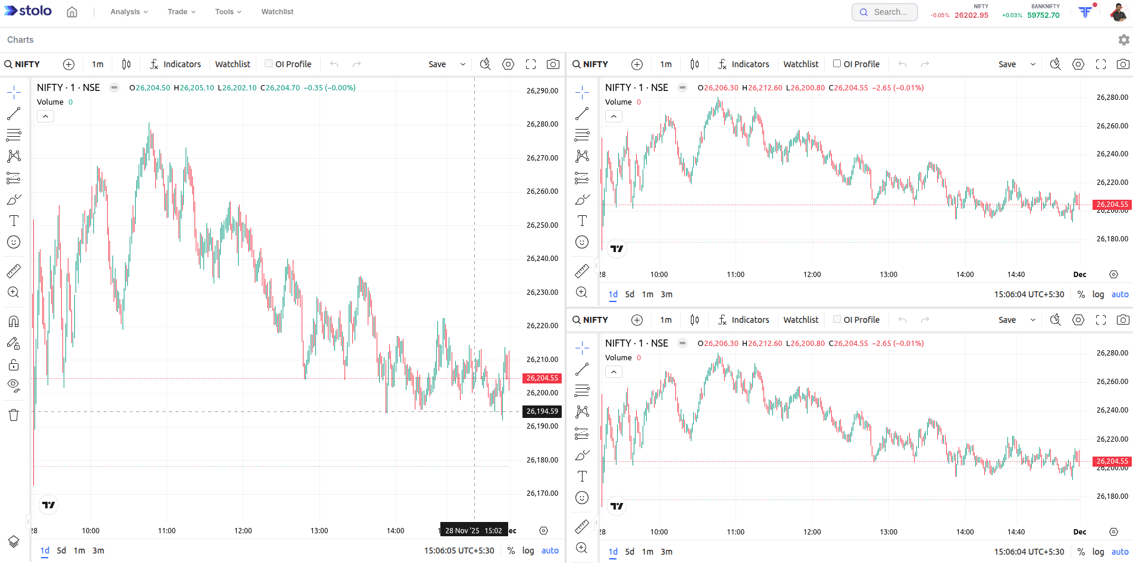This screenshot has width=1133, height=563.
Task: Open the Analysis menu
Action: point(125,11)
